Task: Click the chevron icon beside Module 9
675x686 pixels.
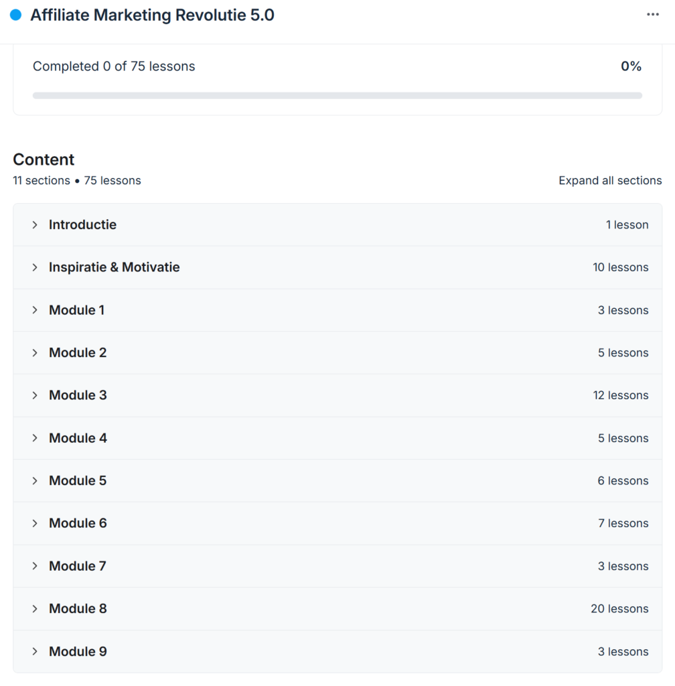Action: (35, 651)
